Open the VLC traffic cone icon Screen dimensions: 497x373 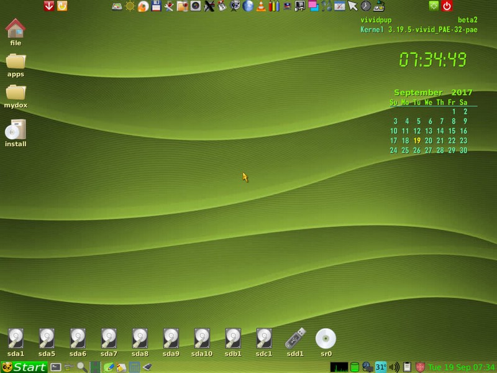tap(261, 7)
